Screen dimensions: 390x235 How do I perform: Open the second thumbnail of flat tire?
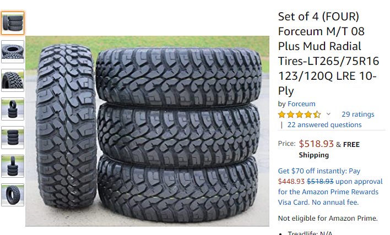(x=13, y=52)
